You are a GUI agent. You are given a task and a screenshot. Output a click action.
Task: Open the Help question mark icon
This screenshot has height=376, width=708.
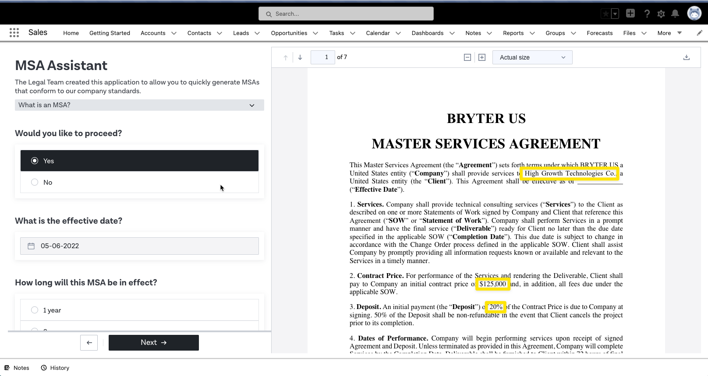coord(647,14)
